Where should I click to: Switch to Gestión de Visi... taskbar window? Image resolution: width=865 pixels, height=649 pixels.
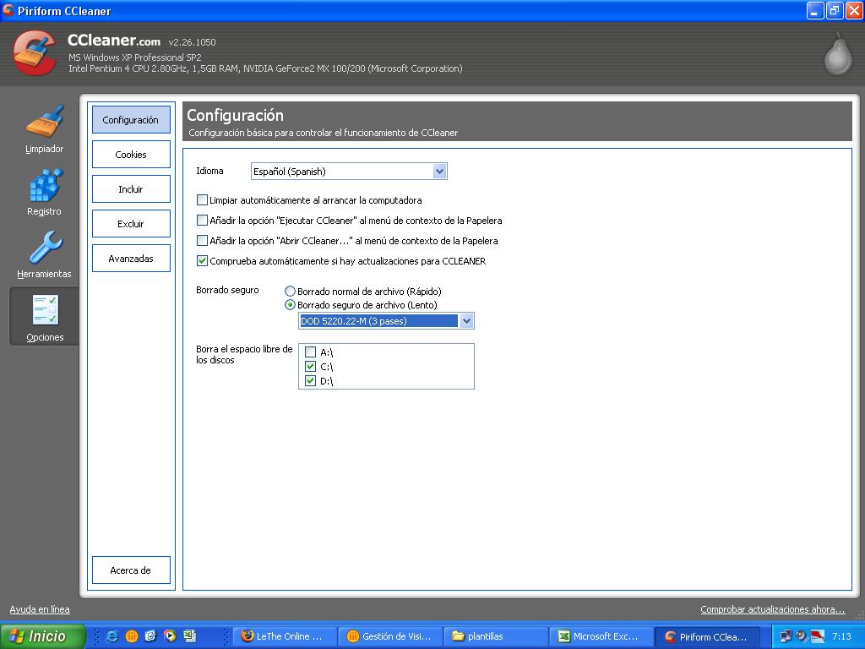pyautogui.click(x=389, y=636)
